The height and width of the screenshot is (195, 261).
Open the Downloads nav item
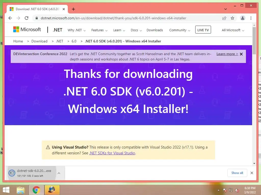[155, 30]
